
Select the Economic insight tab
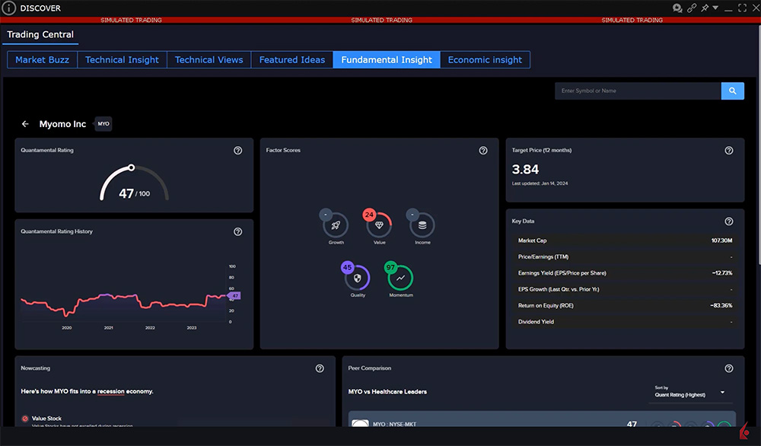(485, 60)
